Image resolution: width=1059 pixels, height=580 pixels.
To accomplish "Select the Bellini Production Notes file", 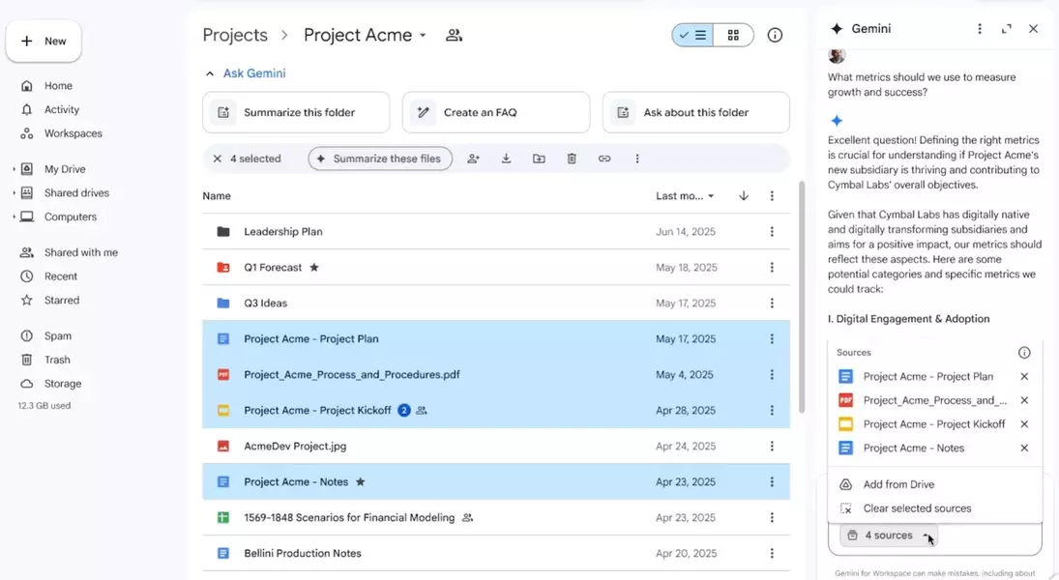I will [x=496, y=554].
